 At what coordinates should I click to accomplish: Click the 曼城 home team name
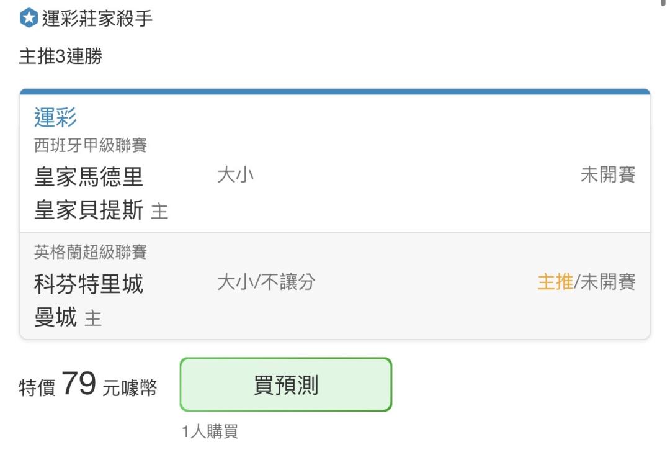[x=56, y=317]
